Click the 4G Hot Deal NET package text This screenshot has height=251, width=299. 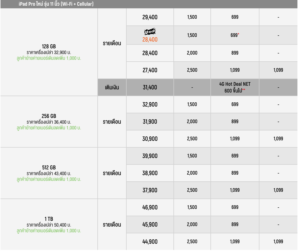(235, 87)
